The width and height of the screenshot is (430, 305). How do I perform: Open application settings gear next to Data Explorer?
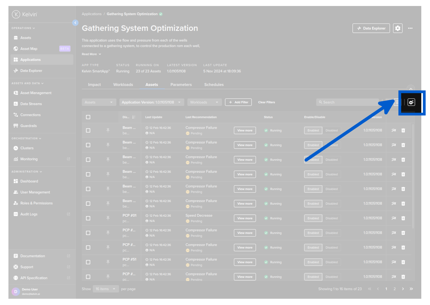[398, 28]
